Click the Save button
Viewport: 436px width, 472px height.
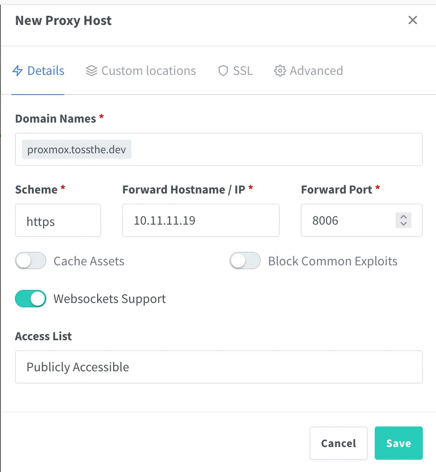[x=398, y=443]
